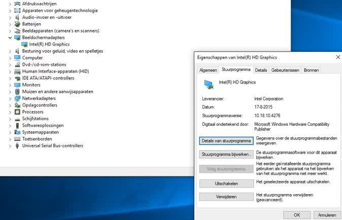This screenshot has height=220, width=342.
Task: Select the Opslagcontrollers icon
Action: click(17, 105)
